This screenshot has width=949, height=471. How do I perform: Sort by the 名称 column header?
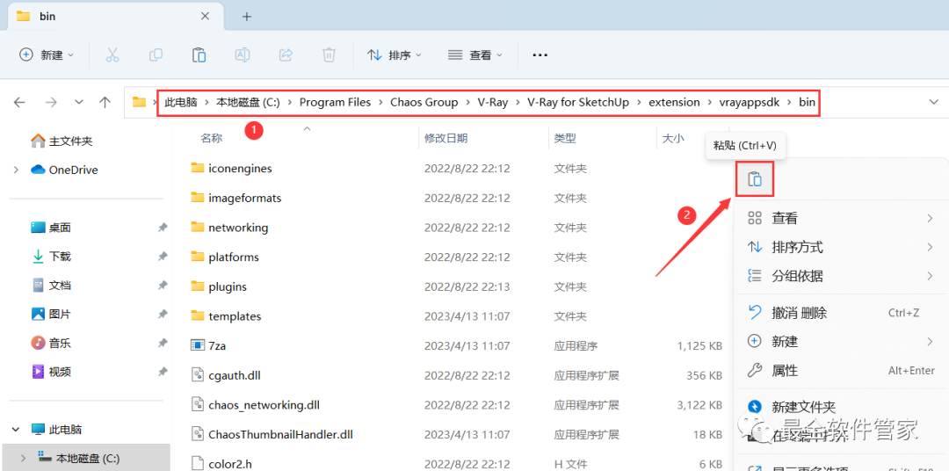coord(211,139)
